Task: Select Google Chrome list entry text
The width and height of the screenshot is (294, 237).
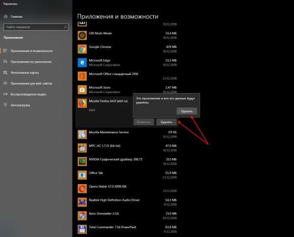Action: [x=100, y=47]
